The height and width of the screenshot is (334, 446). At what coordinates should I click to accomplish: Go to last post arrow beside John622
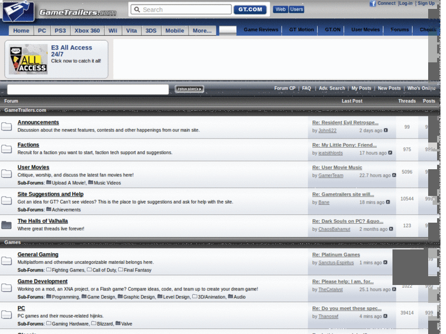[x=386, y=130]
